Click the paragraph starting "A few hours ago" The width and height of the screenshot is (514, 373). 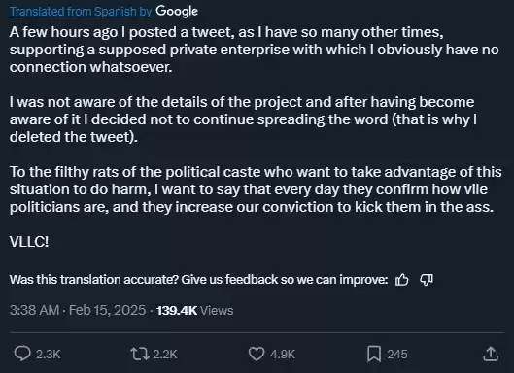pos(254,50)
